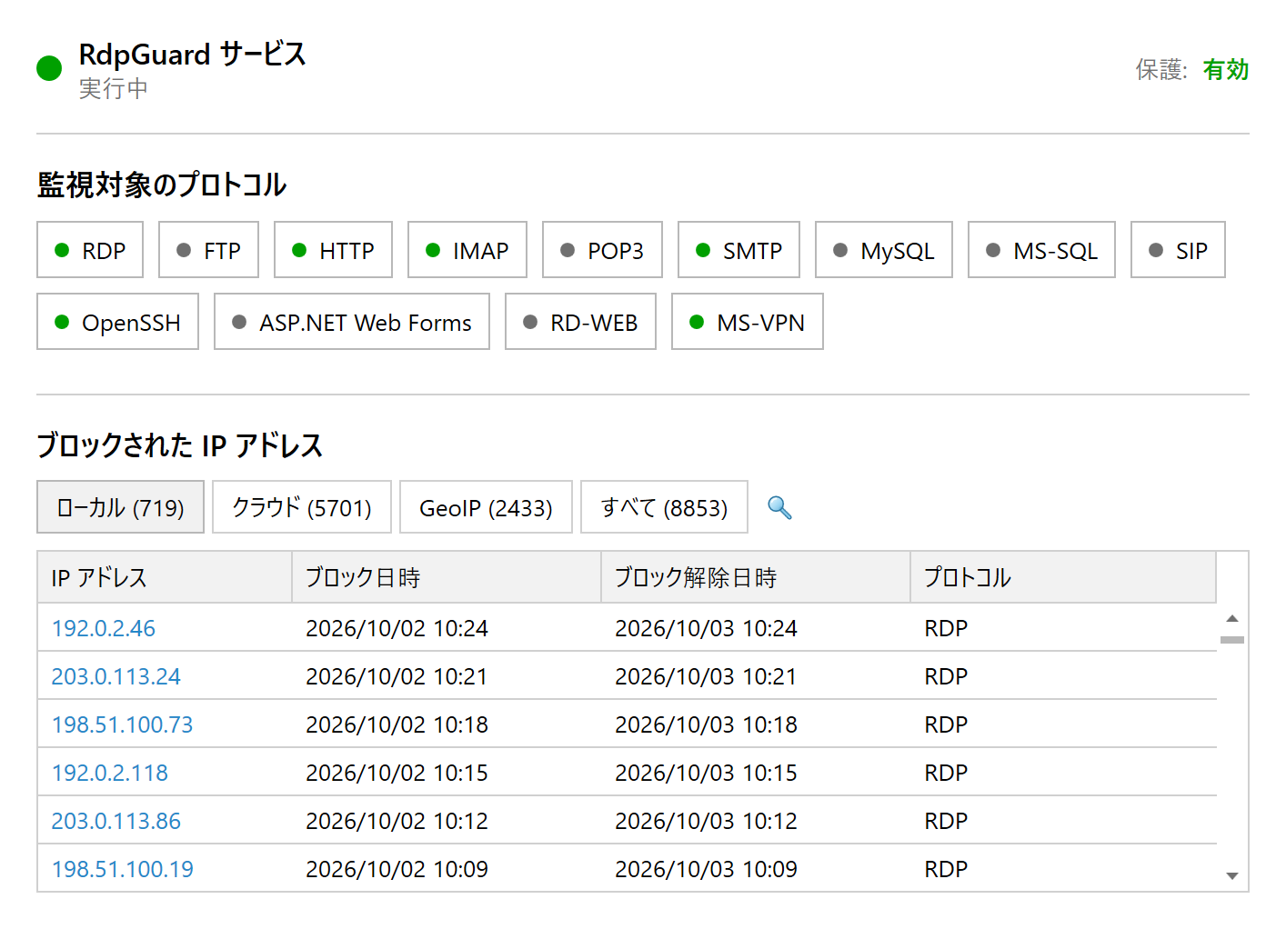Click the scrollbar down arrow
Viewport: 1286px width, 929px height.
pos(1232,876)
